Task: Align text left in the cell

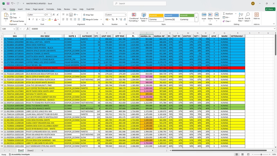Action: coord(63,19)
